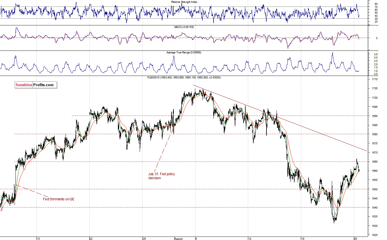Click date label 12 on the time axis
This screenshot has height=240, width=387.
click(x=250, y=238)
